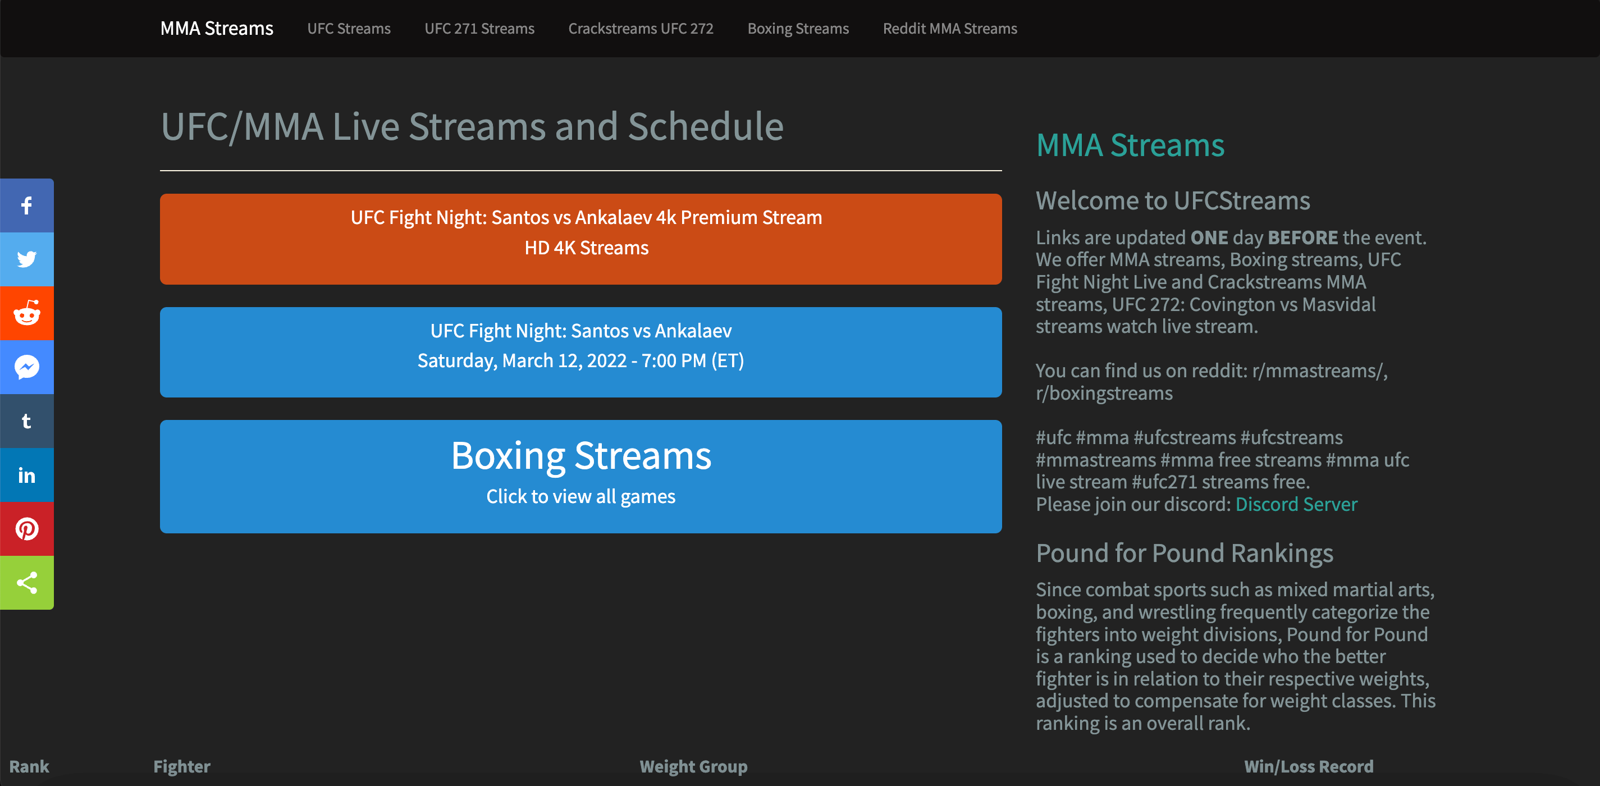Share the page on LinkedIn

tap(27, 474)
